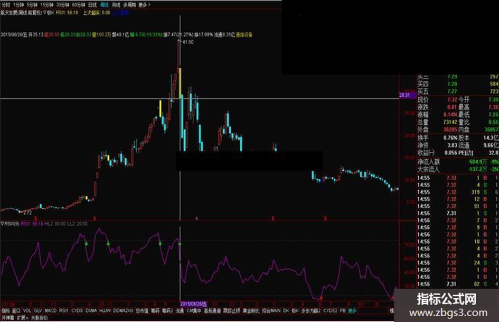Select the 步步为赢2 indicator tab
The image size is (499, 322).
click(311, 310)
